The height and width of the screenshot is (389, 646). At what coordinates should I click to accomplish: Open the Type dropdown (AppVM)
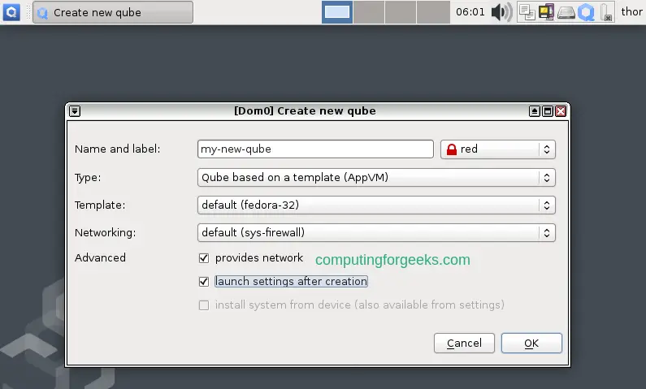(376, 177)
